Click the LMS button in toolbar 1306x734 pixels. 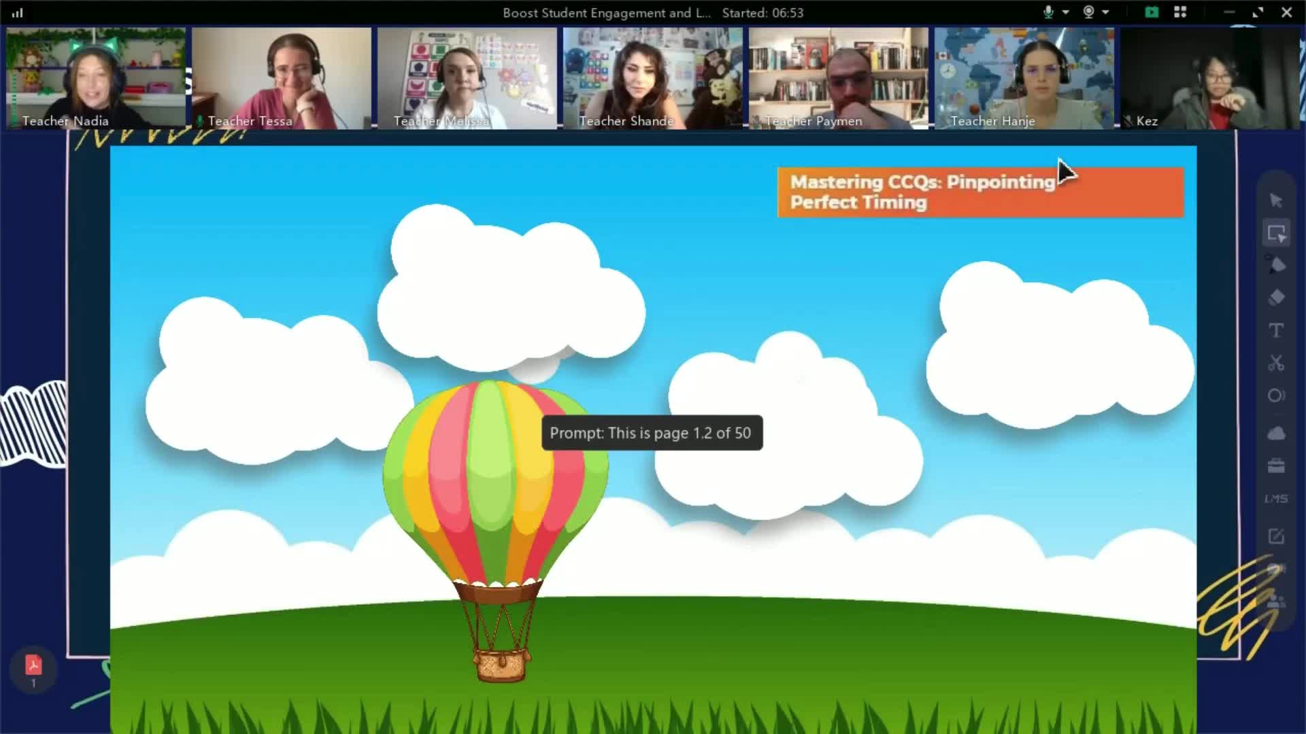point(1276,499)
